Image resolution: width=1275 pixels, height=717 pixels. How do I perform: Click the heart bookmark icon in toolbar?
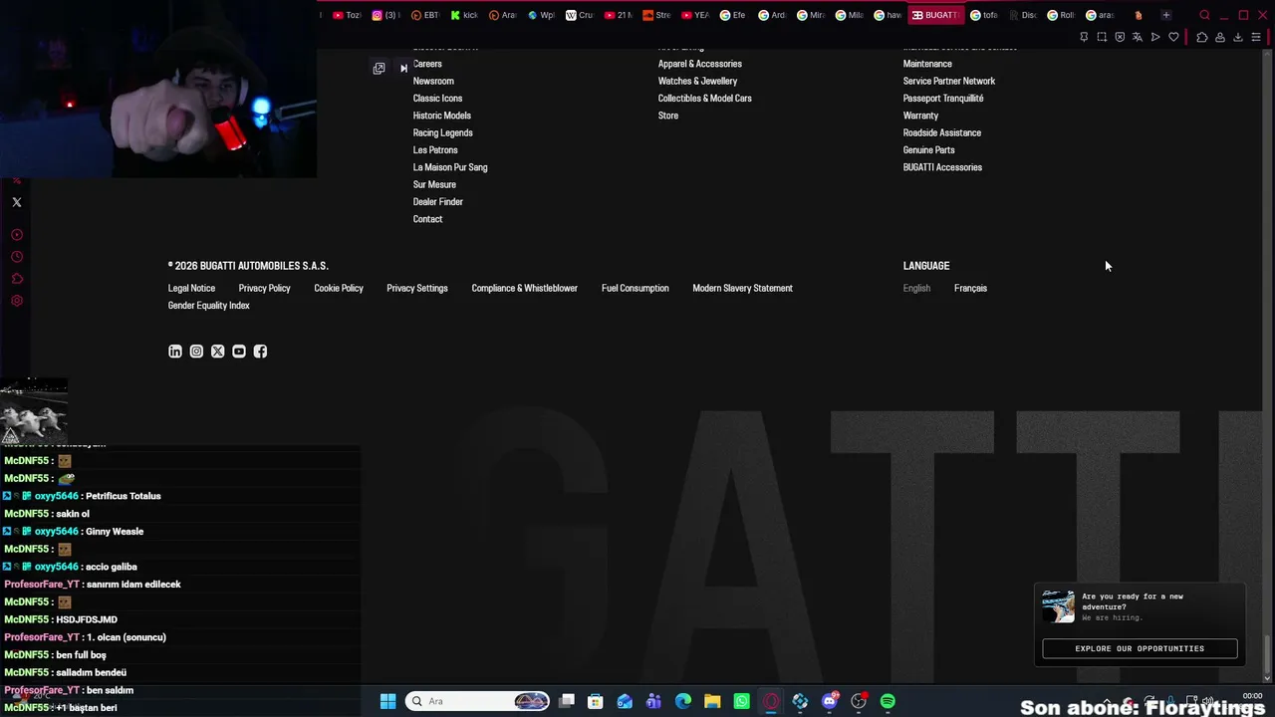(1173, 38)
